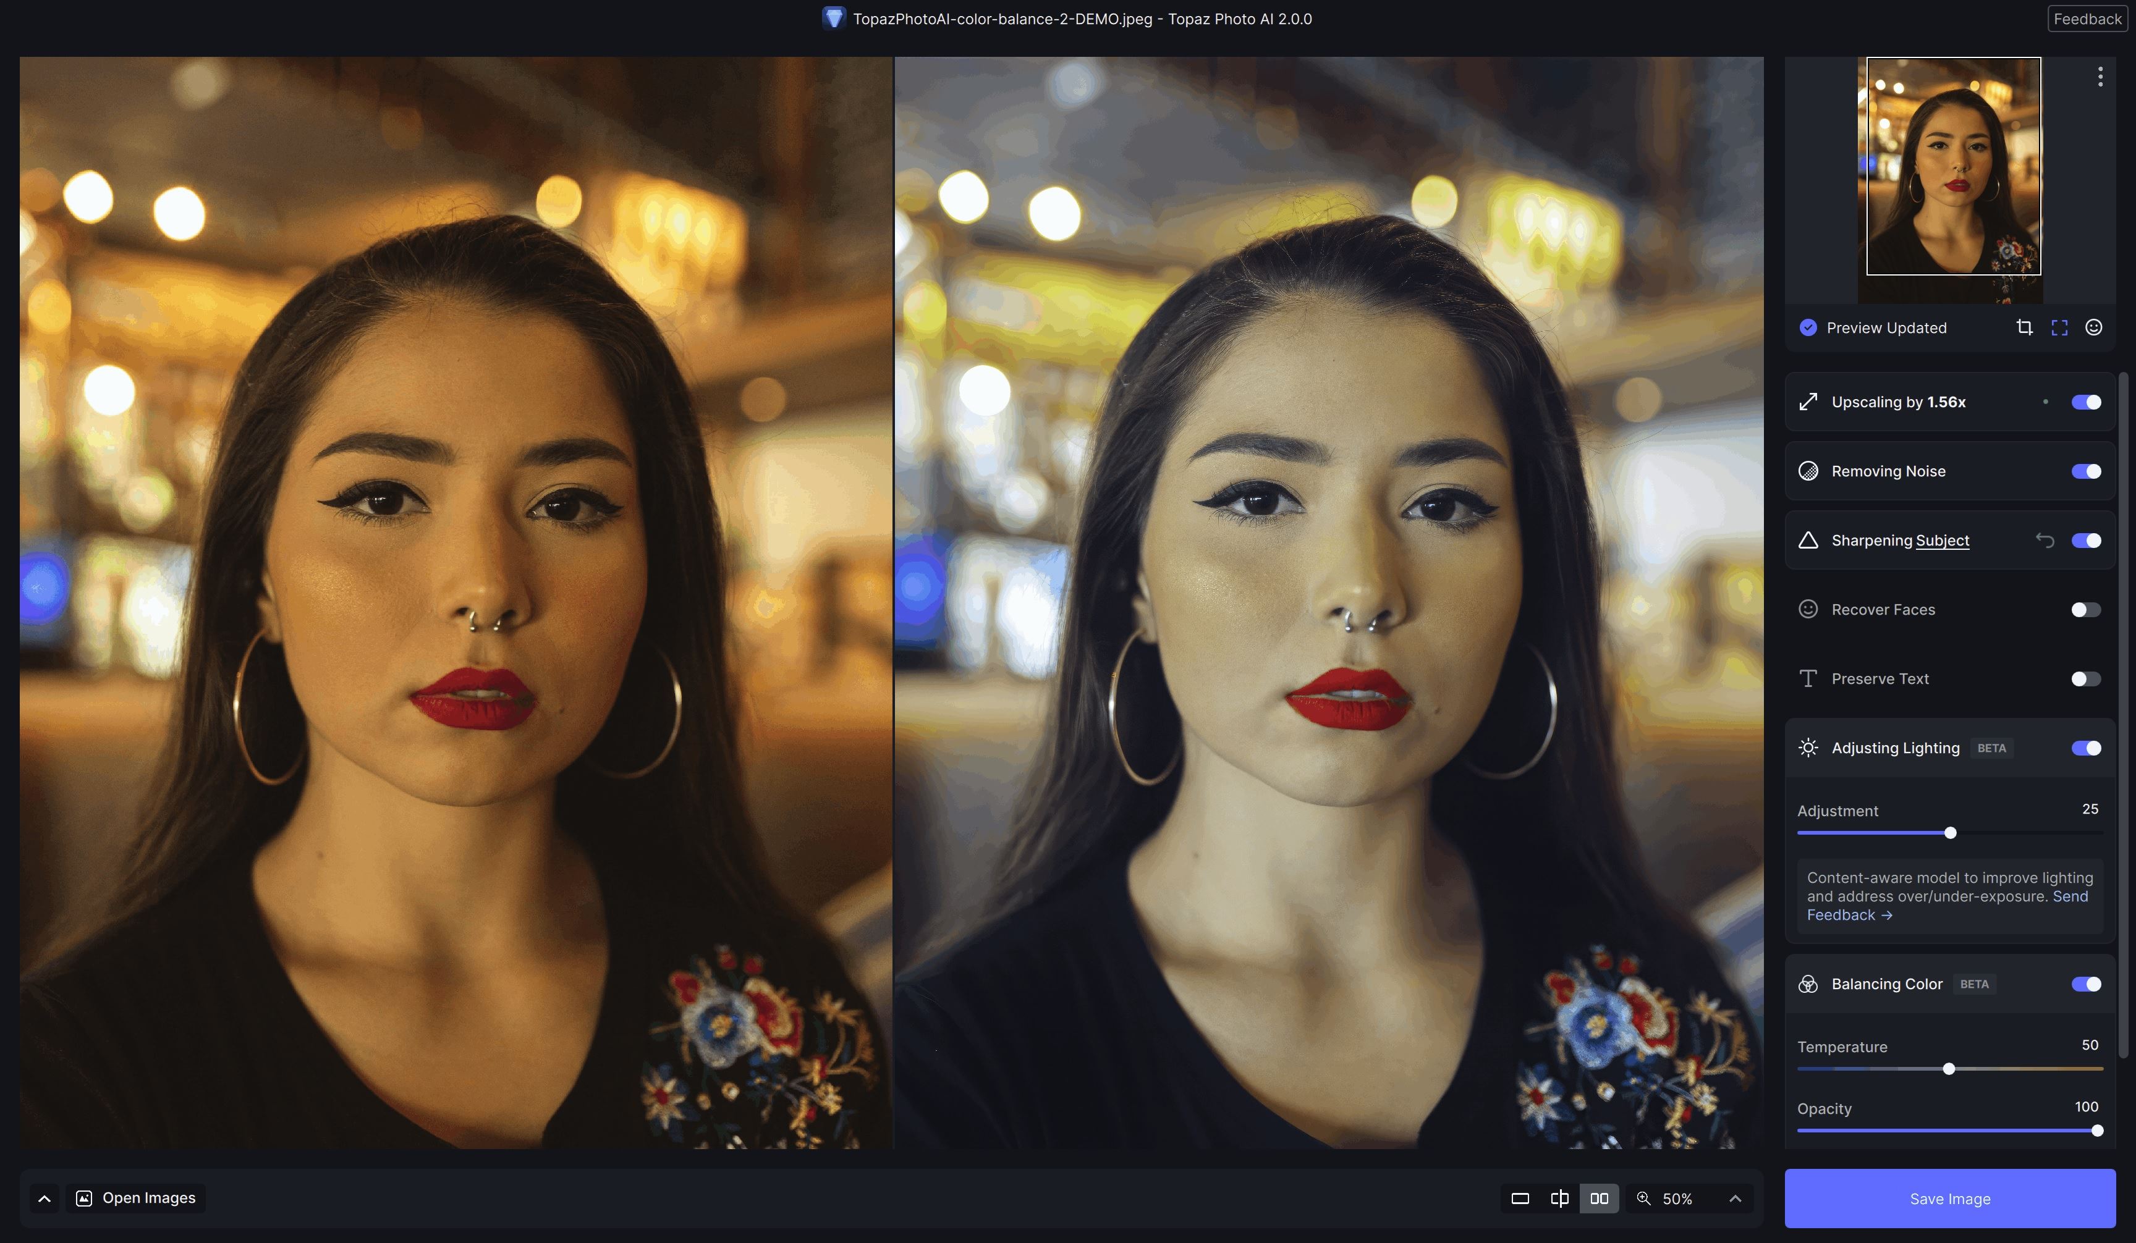Collapse the bottom panel with the up arrow
The height and width of the screenshot is (1243, 2136).
[43, 1198]
